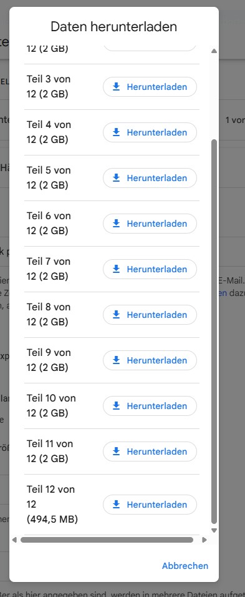This screenshot has height=597, width=245.
Task: Click download icon for Teil 9 von 12
Action: click(116, 360)
